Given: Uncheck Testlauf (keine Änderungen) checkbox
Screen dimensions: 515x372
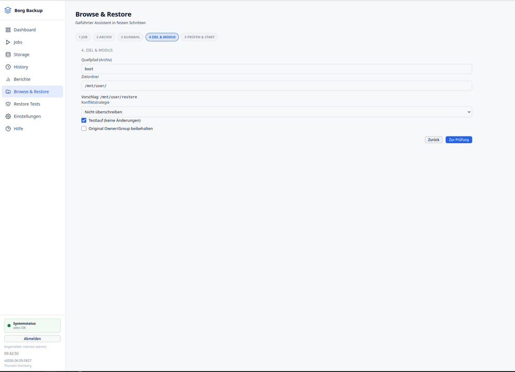Looking at the screenshot, I should 84,120.
